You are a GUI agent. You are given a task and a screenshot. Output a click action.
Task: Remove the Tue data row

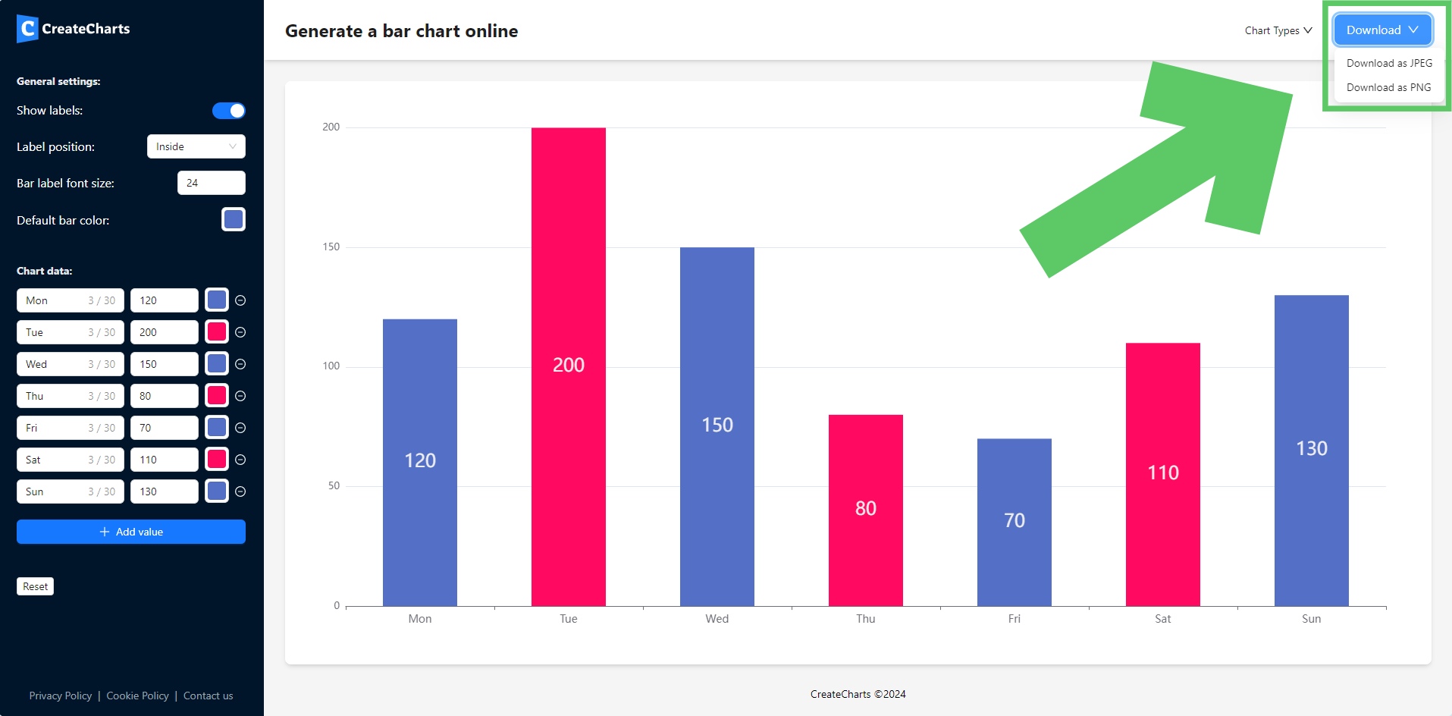tap(240, 332)
